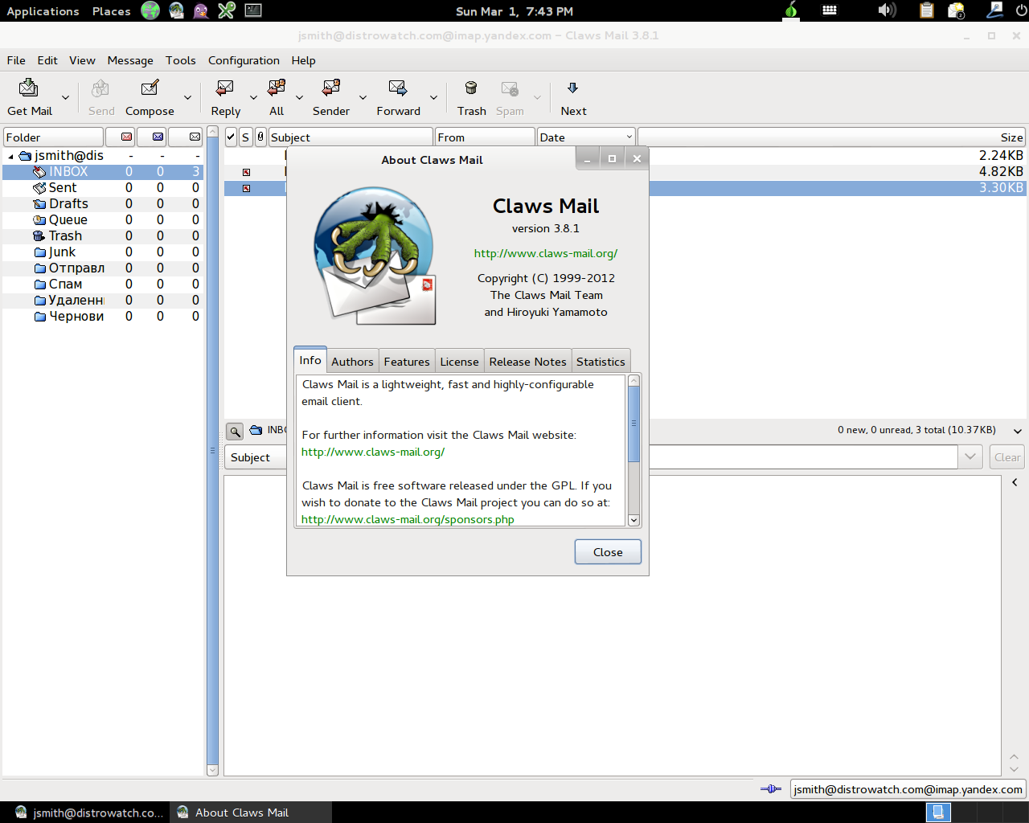Click the folder pane vertical scrollbar
This screenshot has height=823, width=1029.
coord(212,450)
